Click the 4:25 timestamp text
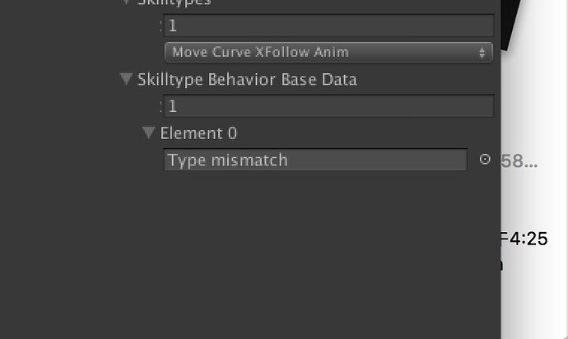568x339 pixels. point(528,239)
